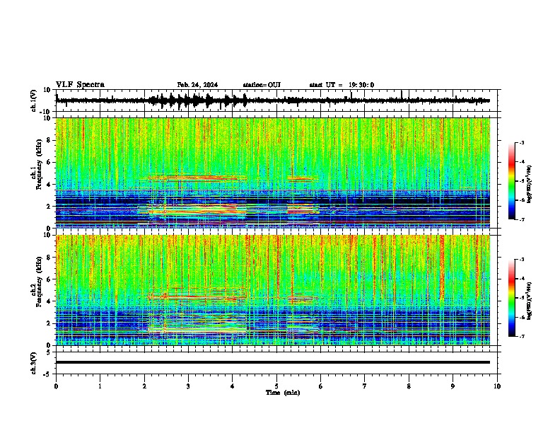Screen dimensions: 560x433
Task: Click the ch.1(V) waveform axis label
Action: (34, 100)
